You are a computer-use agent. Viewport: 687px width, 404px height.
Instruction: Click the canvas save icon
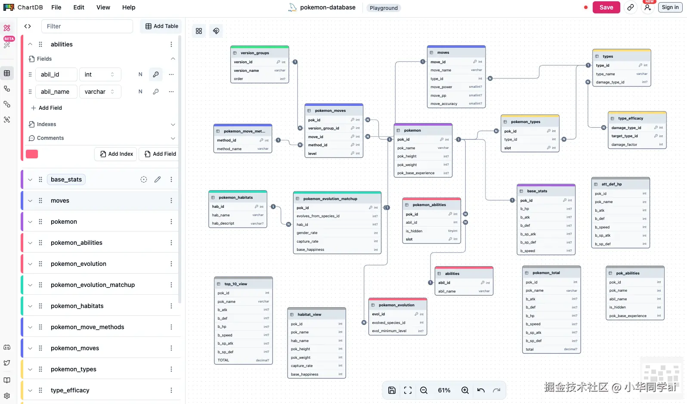tap(392, 390)
